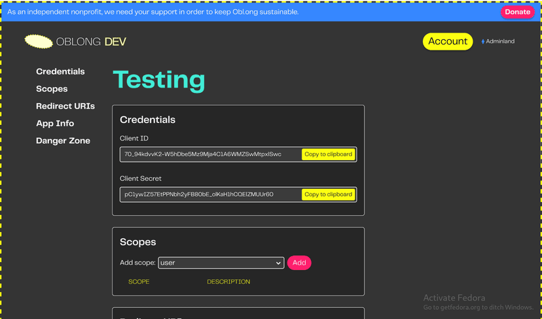Select Scopes in the left sidebar
This screenshot has height=319, width=542.
[52, 89]
